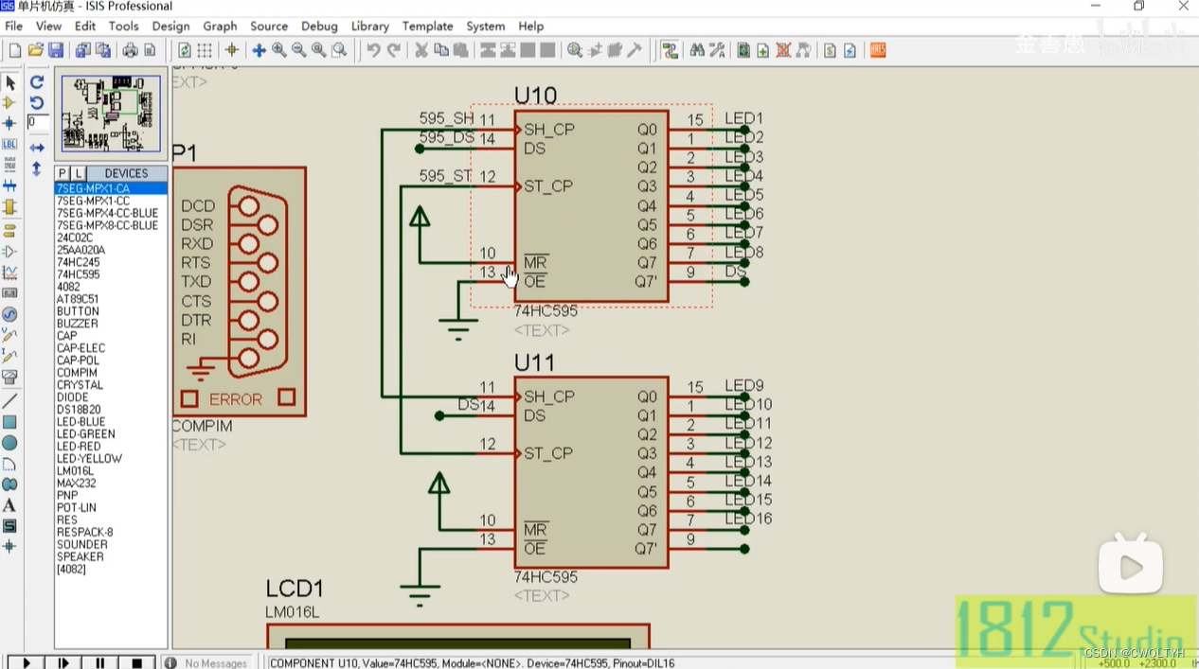Save the current design

pos(56,50)
